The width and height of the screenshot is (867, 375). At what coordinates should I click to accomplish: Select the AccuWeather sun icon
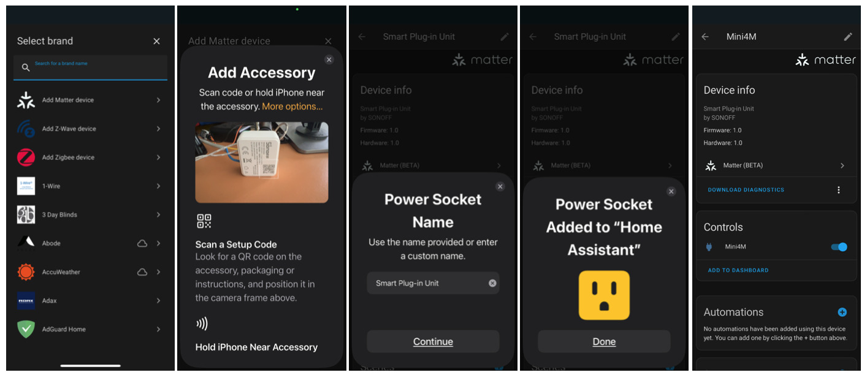[26, 272]
